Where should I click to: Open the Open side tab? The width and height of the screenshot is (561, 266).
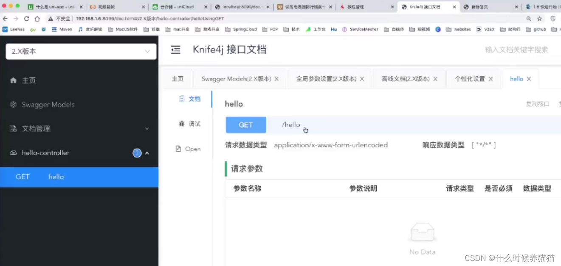[188, 149]
